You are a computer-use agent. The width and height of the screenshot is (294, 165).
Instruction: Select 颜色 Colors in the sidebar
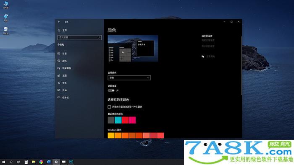point(62,61)
